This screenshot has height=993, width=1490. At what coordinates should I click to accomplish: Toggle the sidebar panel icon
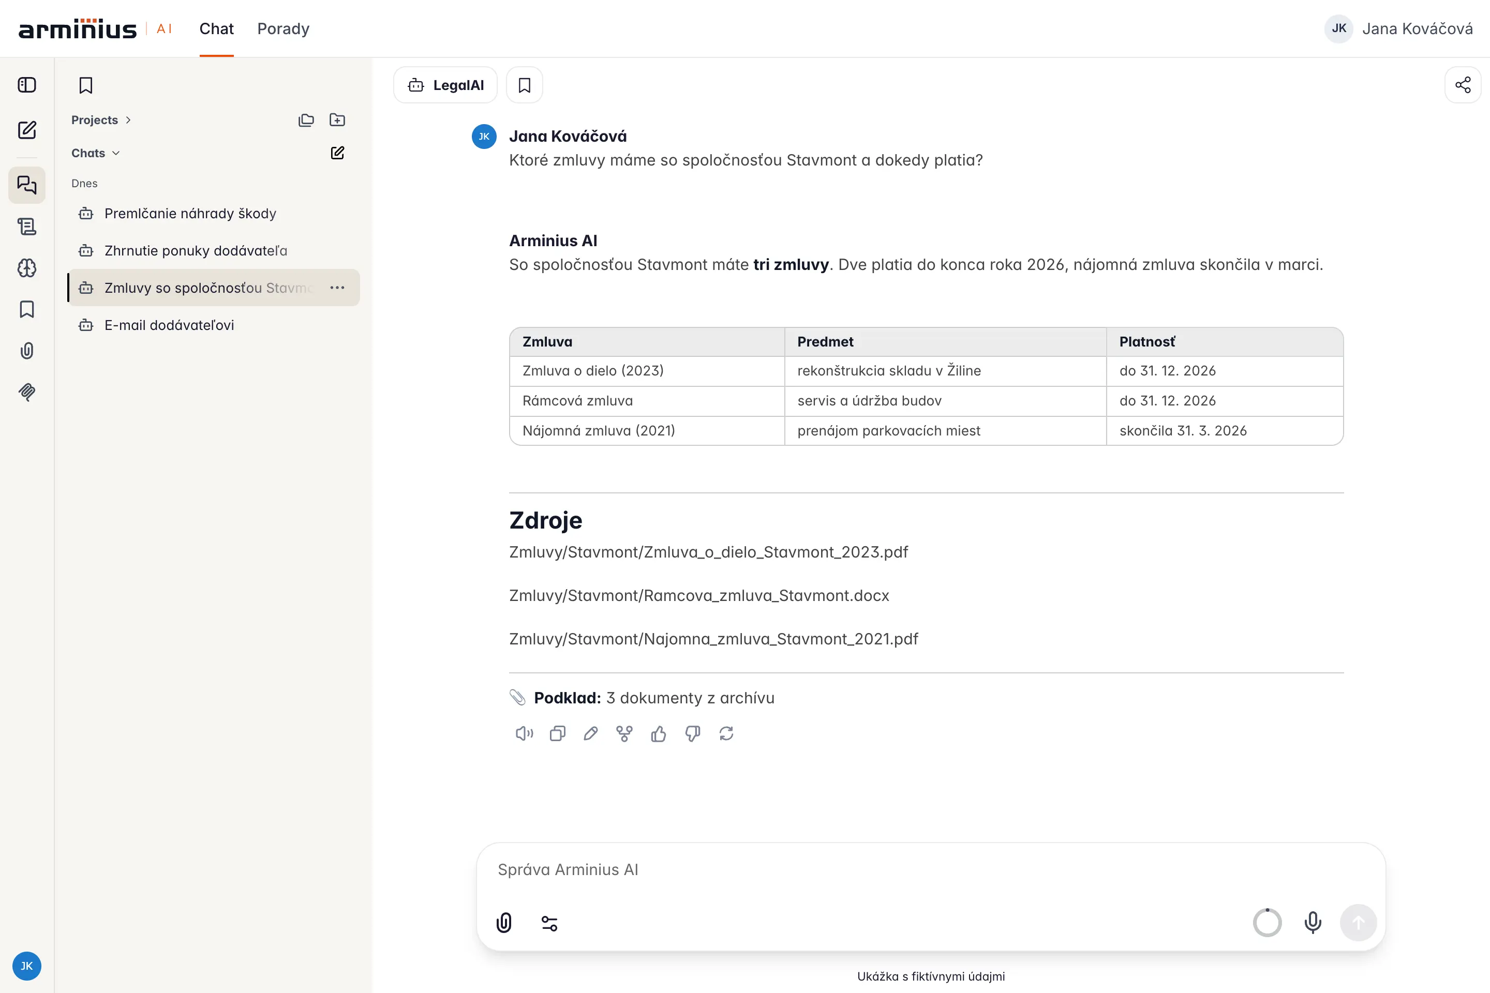[26, 85]
